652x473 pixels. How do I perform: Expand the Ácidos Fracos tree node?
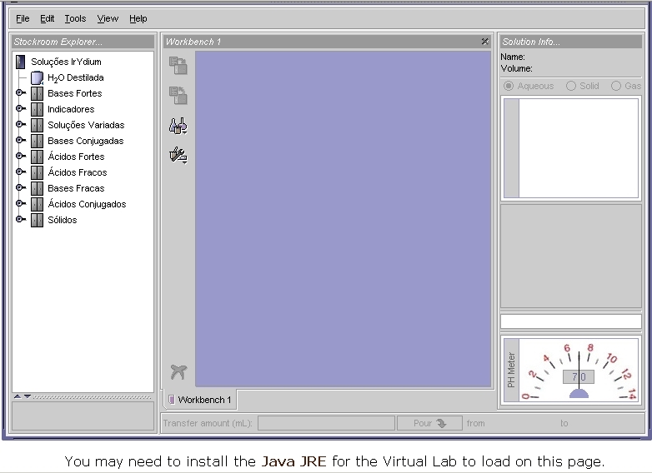point(21,172)
